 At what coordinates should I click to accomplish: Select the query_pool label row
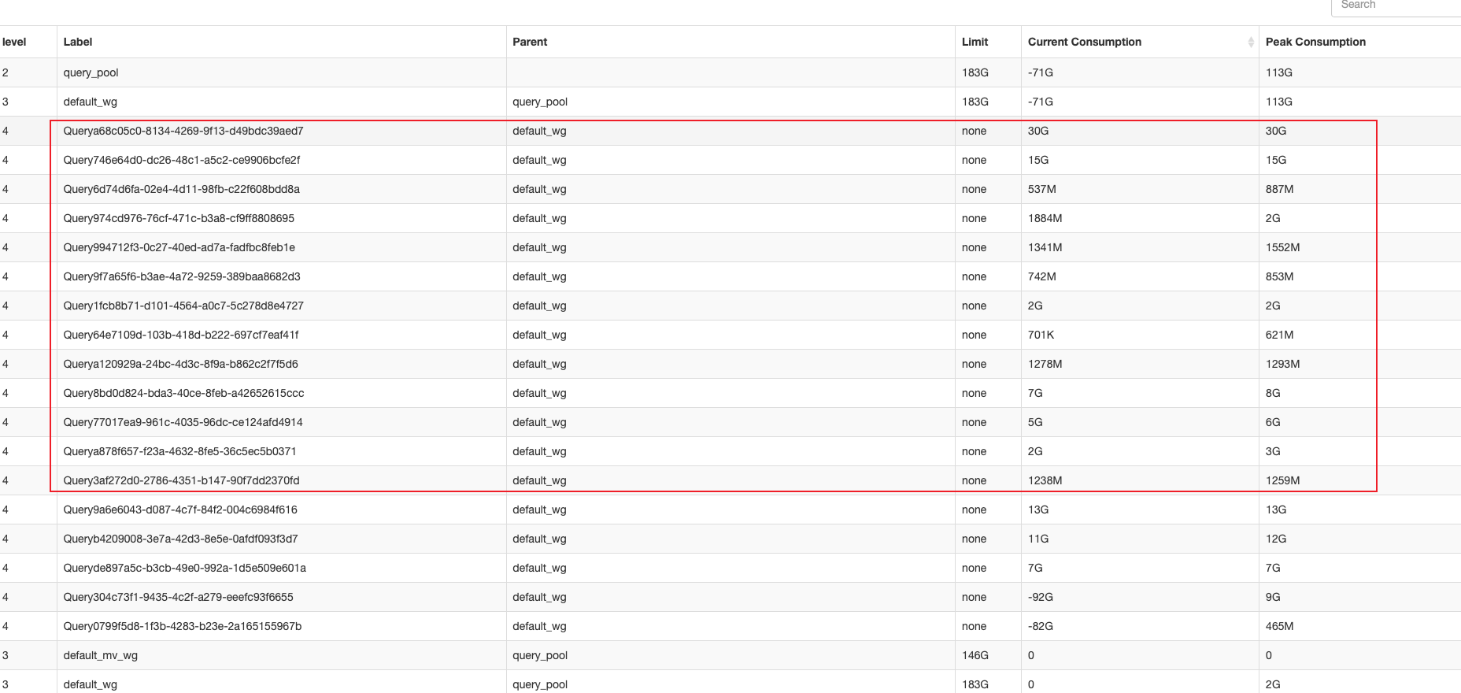tap(91, 72)
